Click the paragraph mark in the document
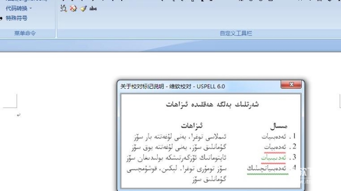This screenshot has height=191, width=341. click(19, 115)
